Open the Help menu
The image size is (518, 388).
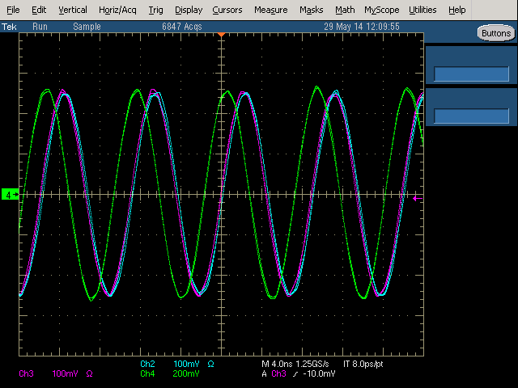click(x=457, y=10)
